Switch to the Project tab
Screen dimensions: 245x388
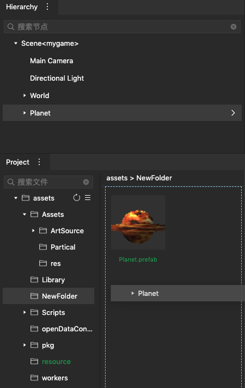click(17, 162)
